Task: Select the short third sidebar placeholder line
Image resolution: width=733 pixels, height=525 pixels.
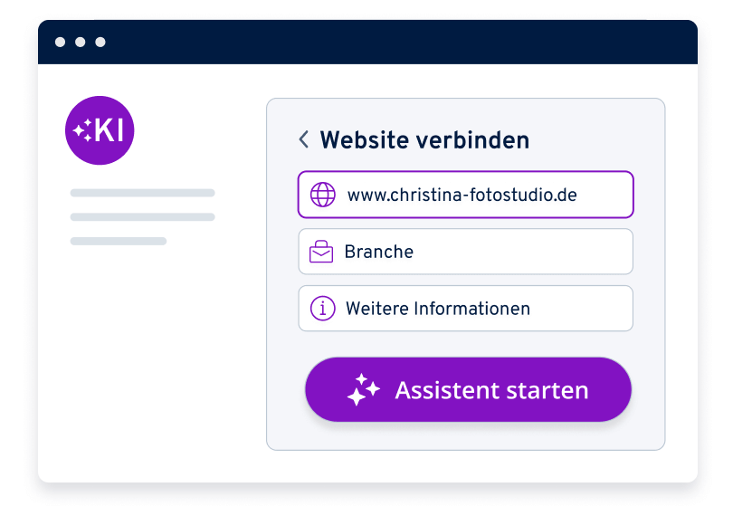Action: [118, 242]
